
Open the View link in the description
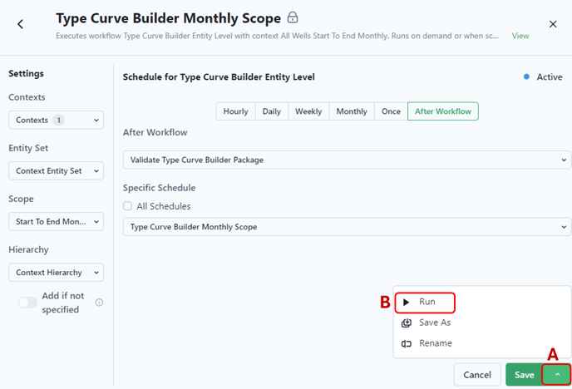520,36
